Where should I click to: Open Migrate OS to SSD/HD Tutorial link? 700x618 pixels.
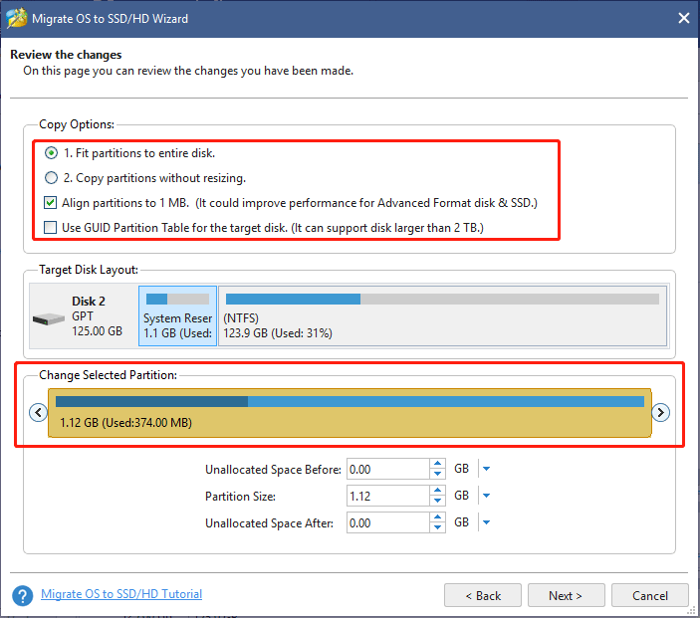tap(121, 594)
